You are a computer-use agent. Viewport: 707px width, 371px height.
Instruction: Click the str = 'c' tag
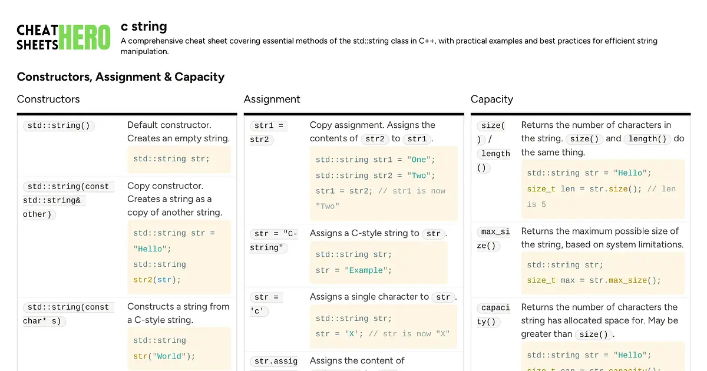point(266,304)
